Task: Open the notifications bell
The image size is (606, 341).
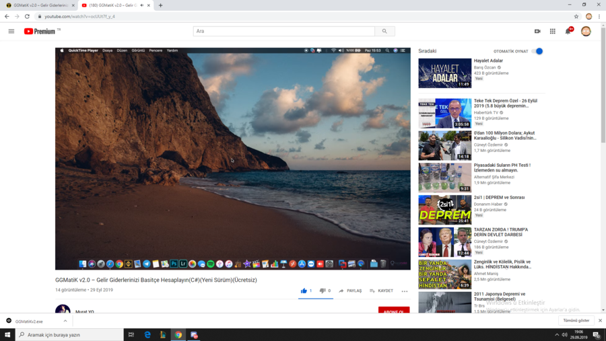Action: [x=568, y=31]
